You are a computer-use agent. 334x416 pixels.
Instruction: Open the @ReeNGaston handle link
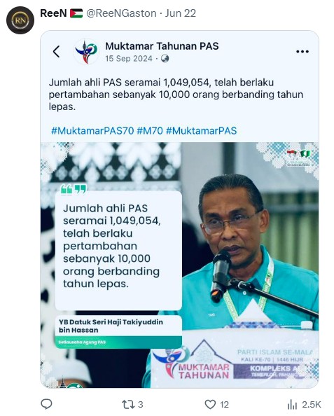(121, 13)
